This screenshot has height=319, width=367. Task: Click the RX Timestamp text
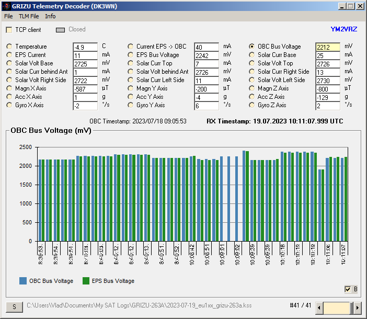tap(275, 121)
